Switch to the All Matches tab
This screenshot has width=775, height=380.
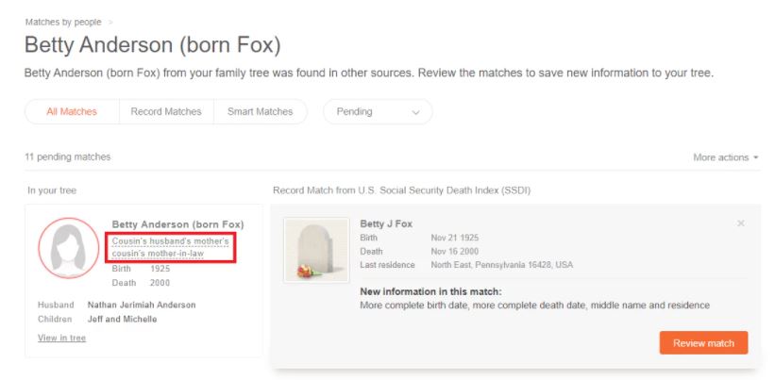(x=72, y=111)
